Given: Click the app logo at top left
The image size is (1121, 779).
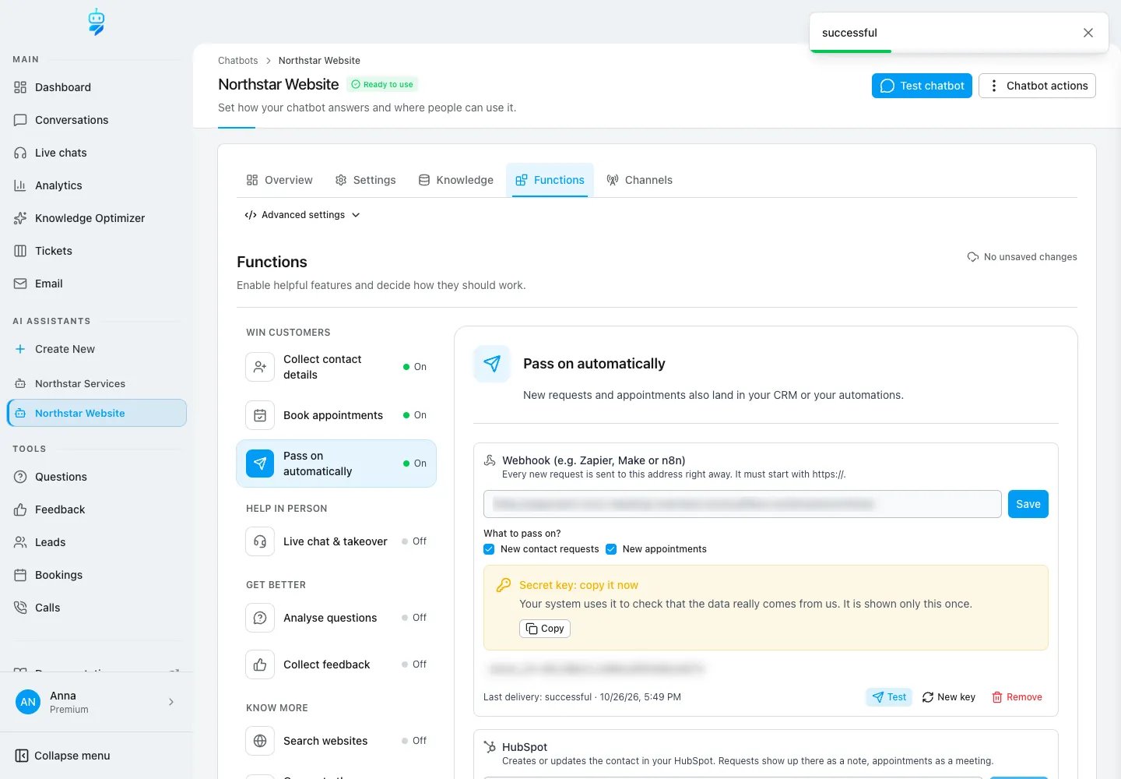Looking at the screenshot, I should [96, 22].
